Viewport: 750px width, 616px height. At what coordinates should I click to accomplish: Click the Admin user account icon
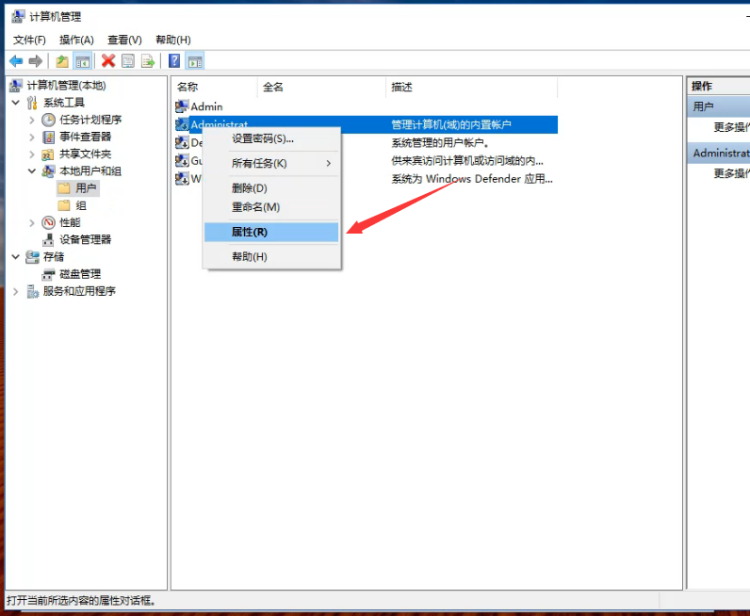[x=182, y=106]
